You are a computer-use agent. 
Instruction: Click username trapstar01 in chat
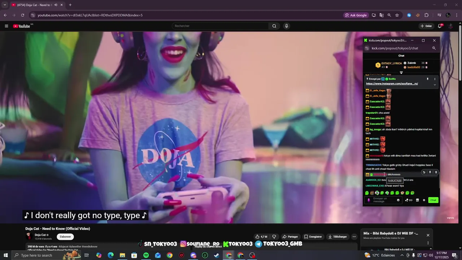[372, 113]
